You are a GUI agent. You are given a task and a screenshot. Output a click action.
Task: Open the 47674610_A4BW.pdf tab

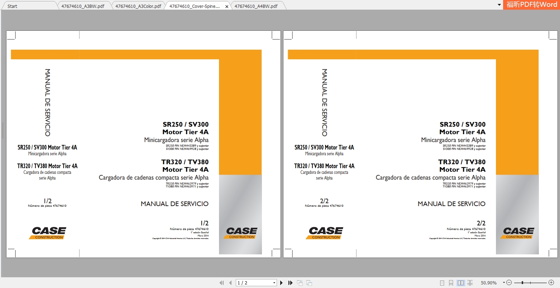point(256,6)
